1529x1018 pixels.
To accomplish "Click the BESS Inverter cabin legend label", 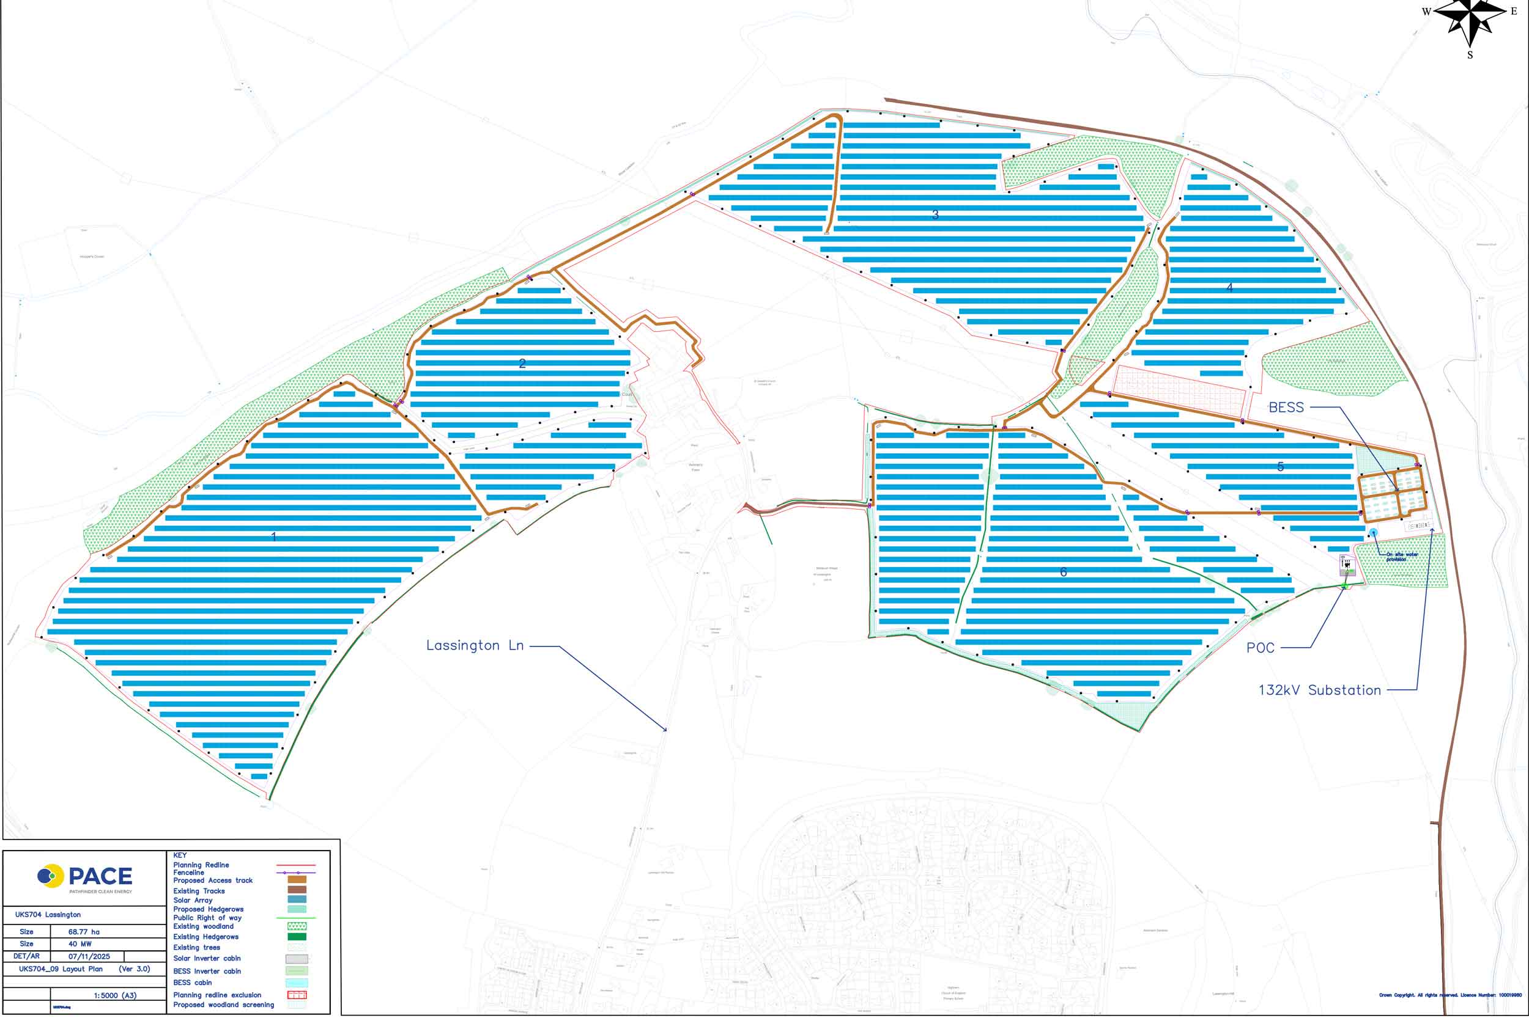I will [x=207, y=972].
